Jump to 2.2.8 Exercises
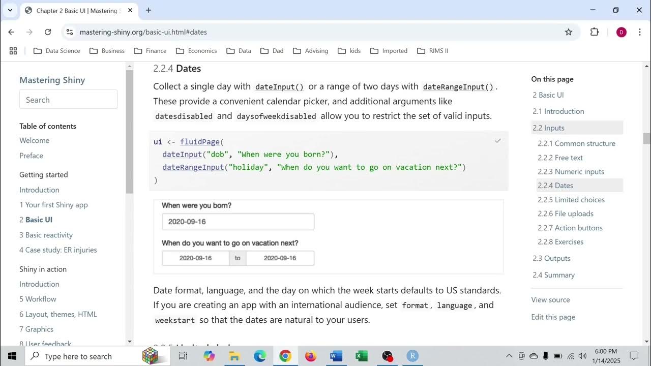The image size is (651, 366). pos(560,241)
